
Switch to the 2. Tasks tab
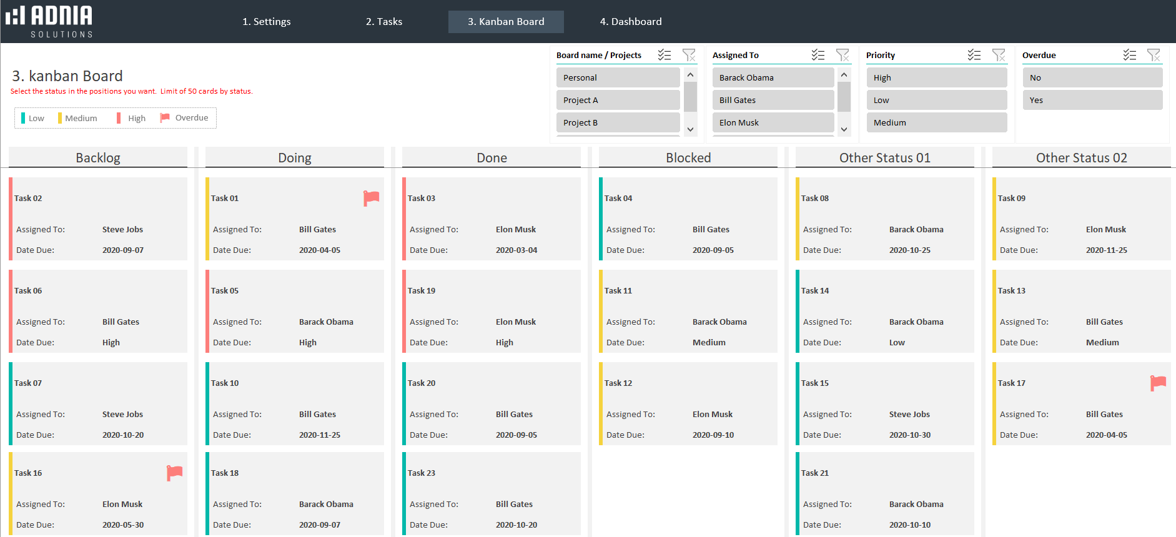[x=384, y=21]
